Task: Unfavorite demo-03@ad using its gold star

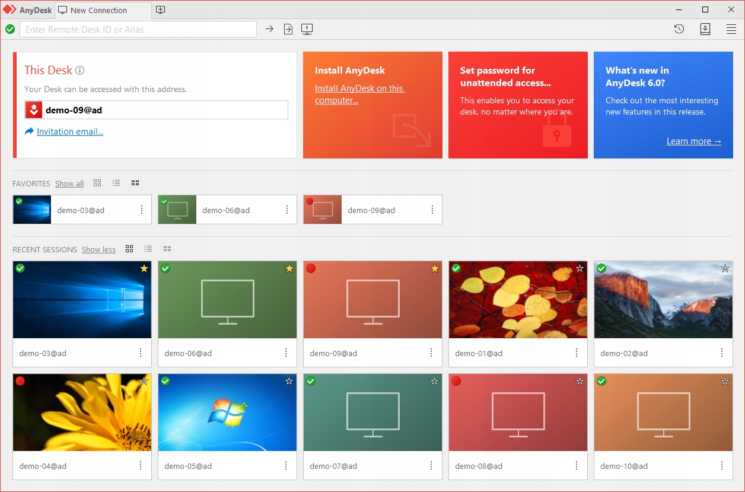Action: (144, 269)
